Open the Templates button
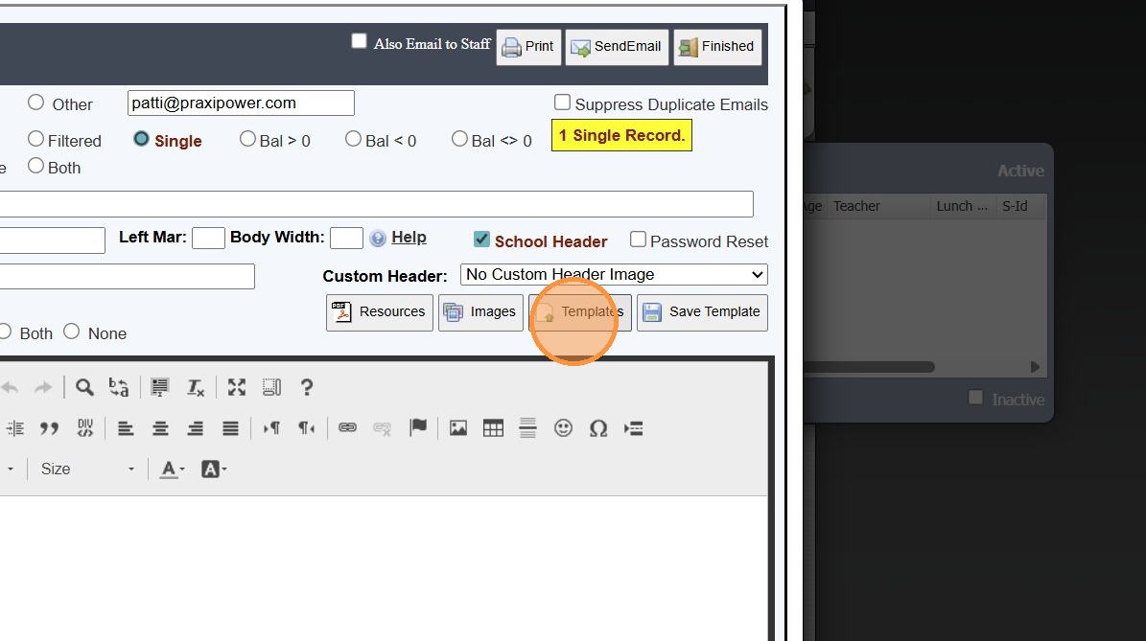This screenshot has height=641, width=1146. click(x=580, y=312)
